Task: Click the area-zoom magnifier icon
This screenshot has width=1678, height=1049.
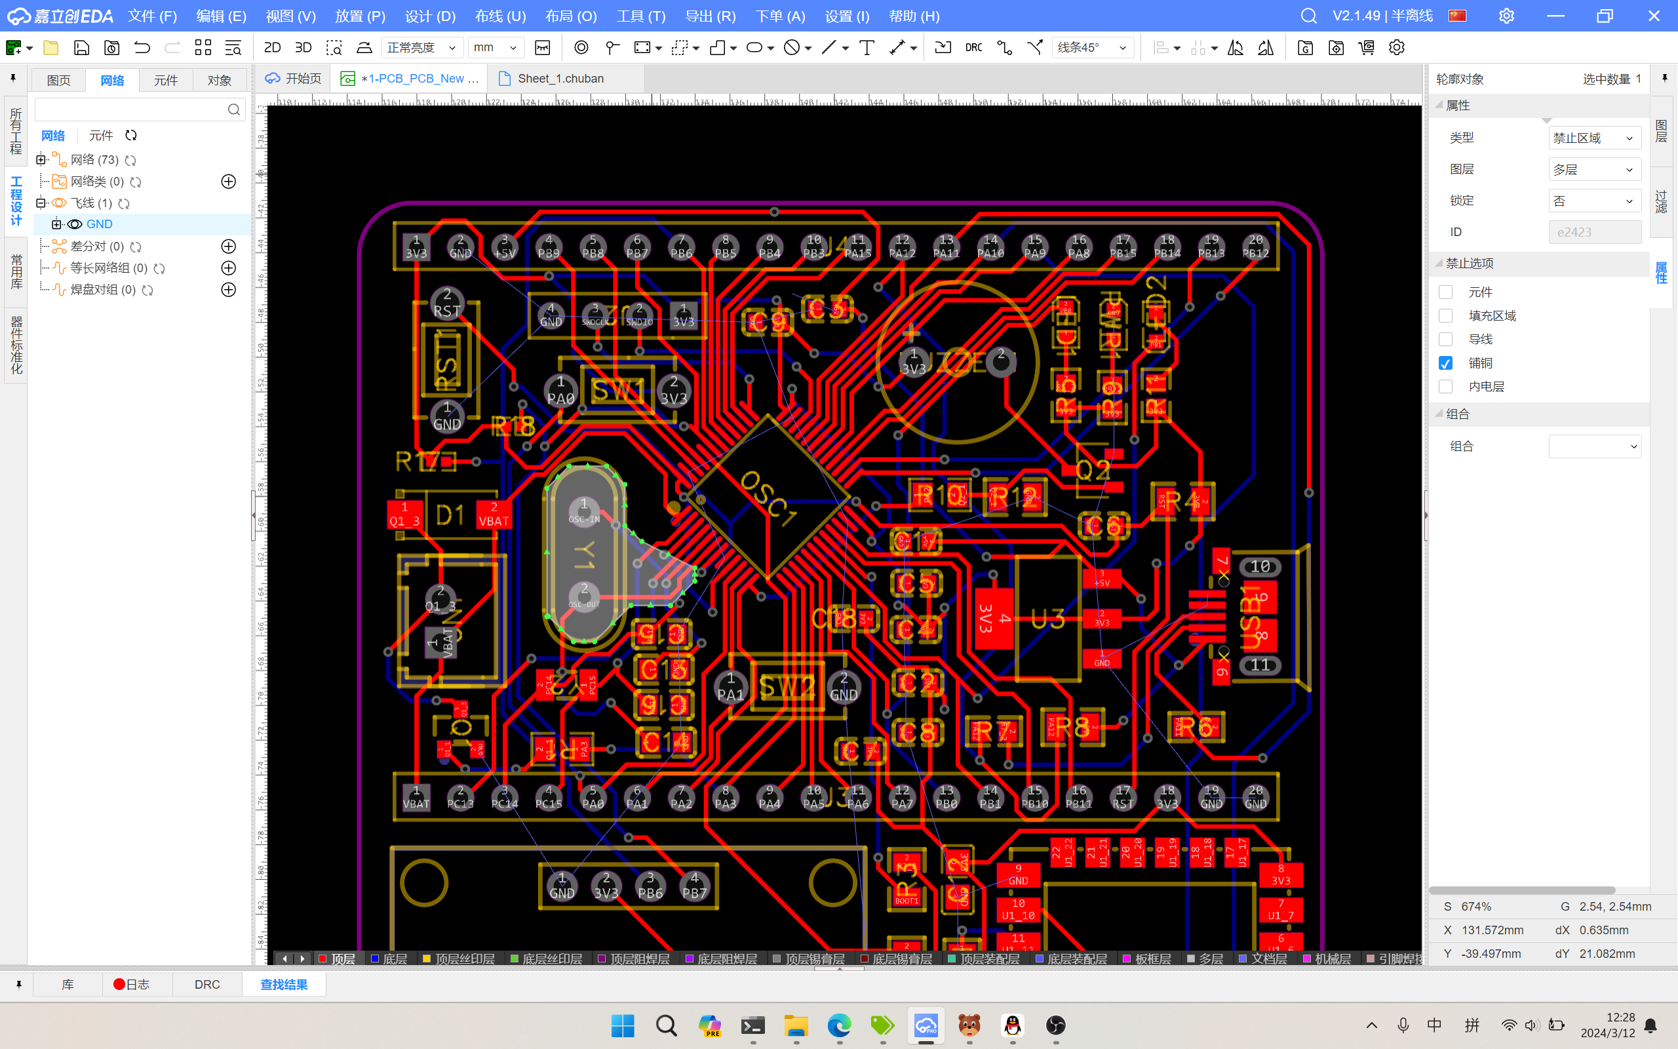Action: click(334, 47)
